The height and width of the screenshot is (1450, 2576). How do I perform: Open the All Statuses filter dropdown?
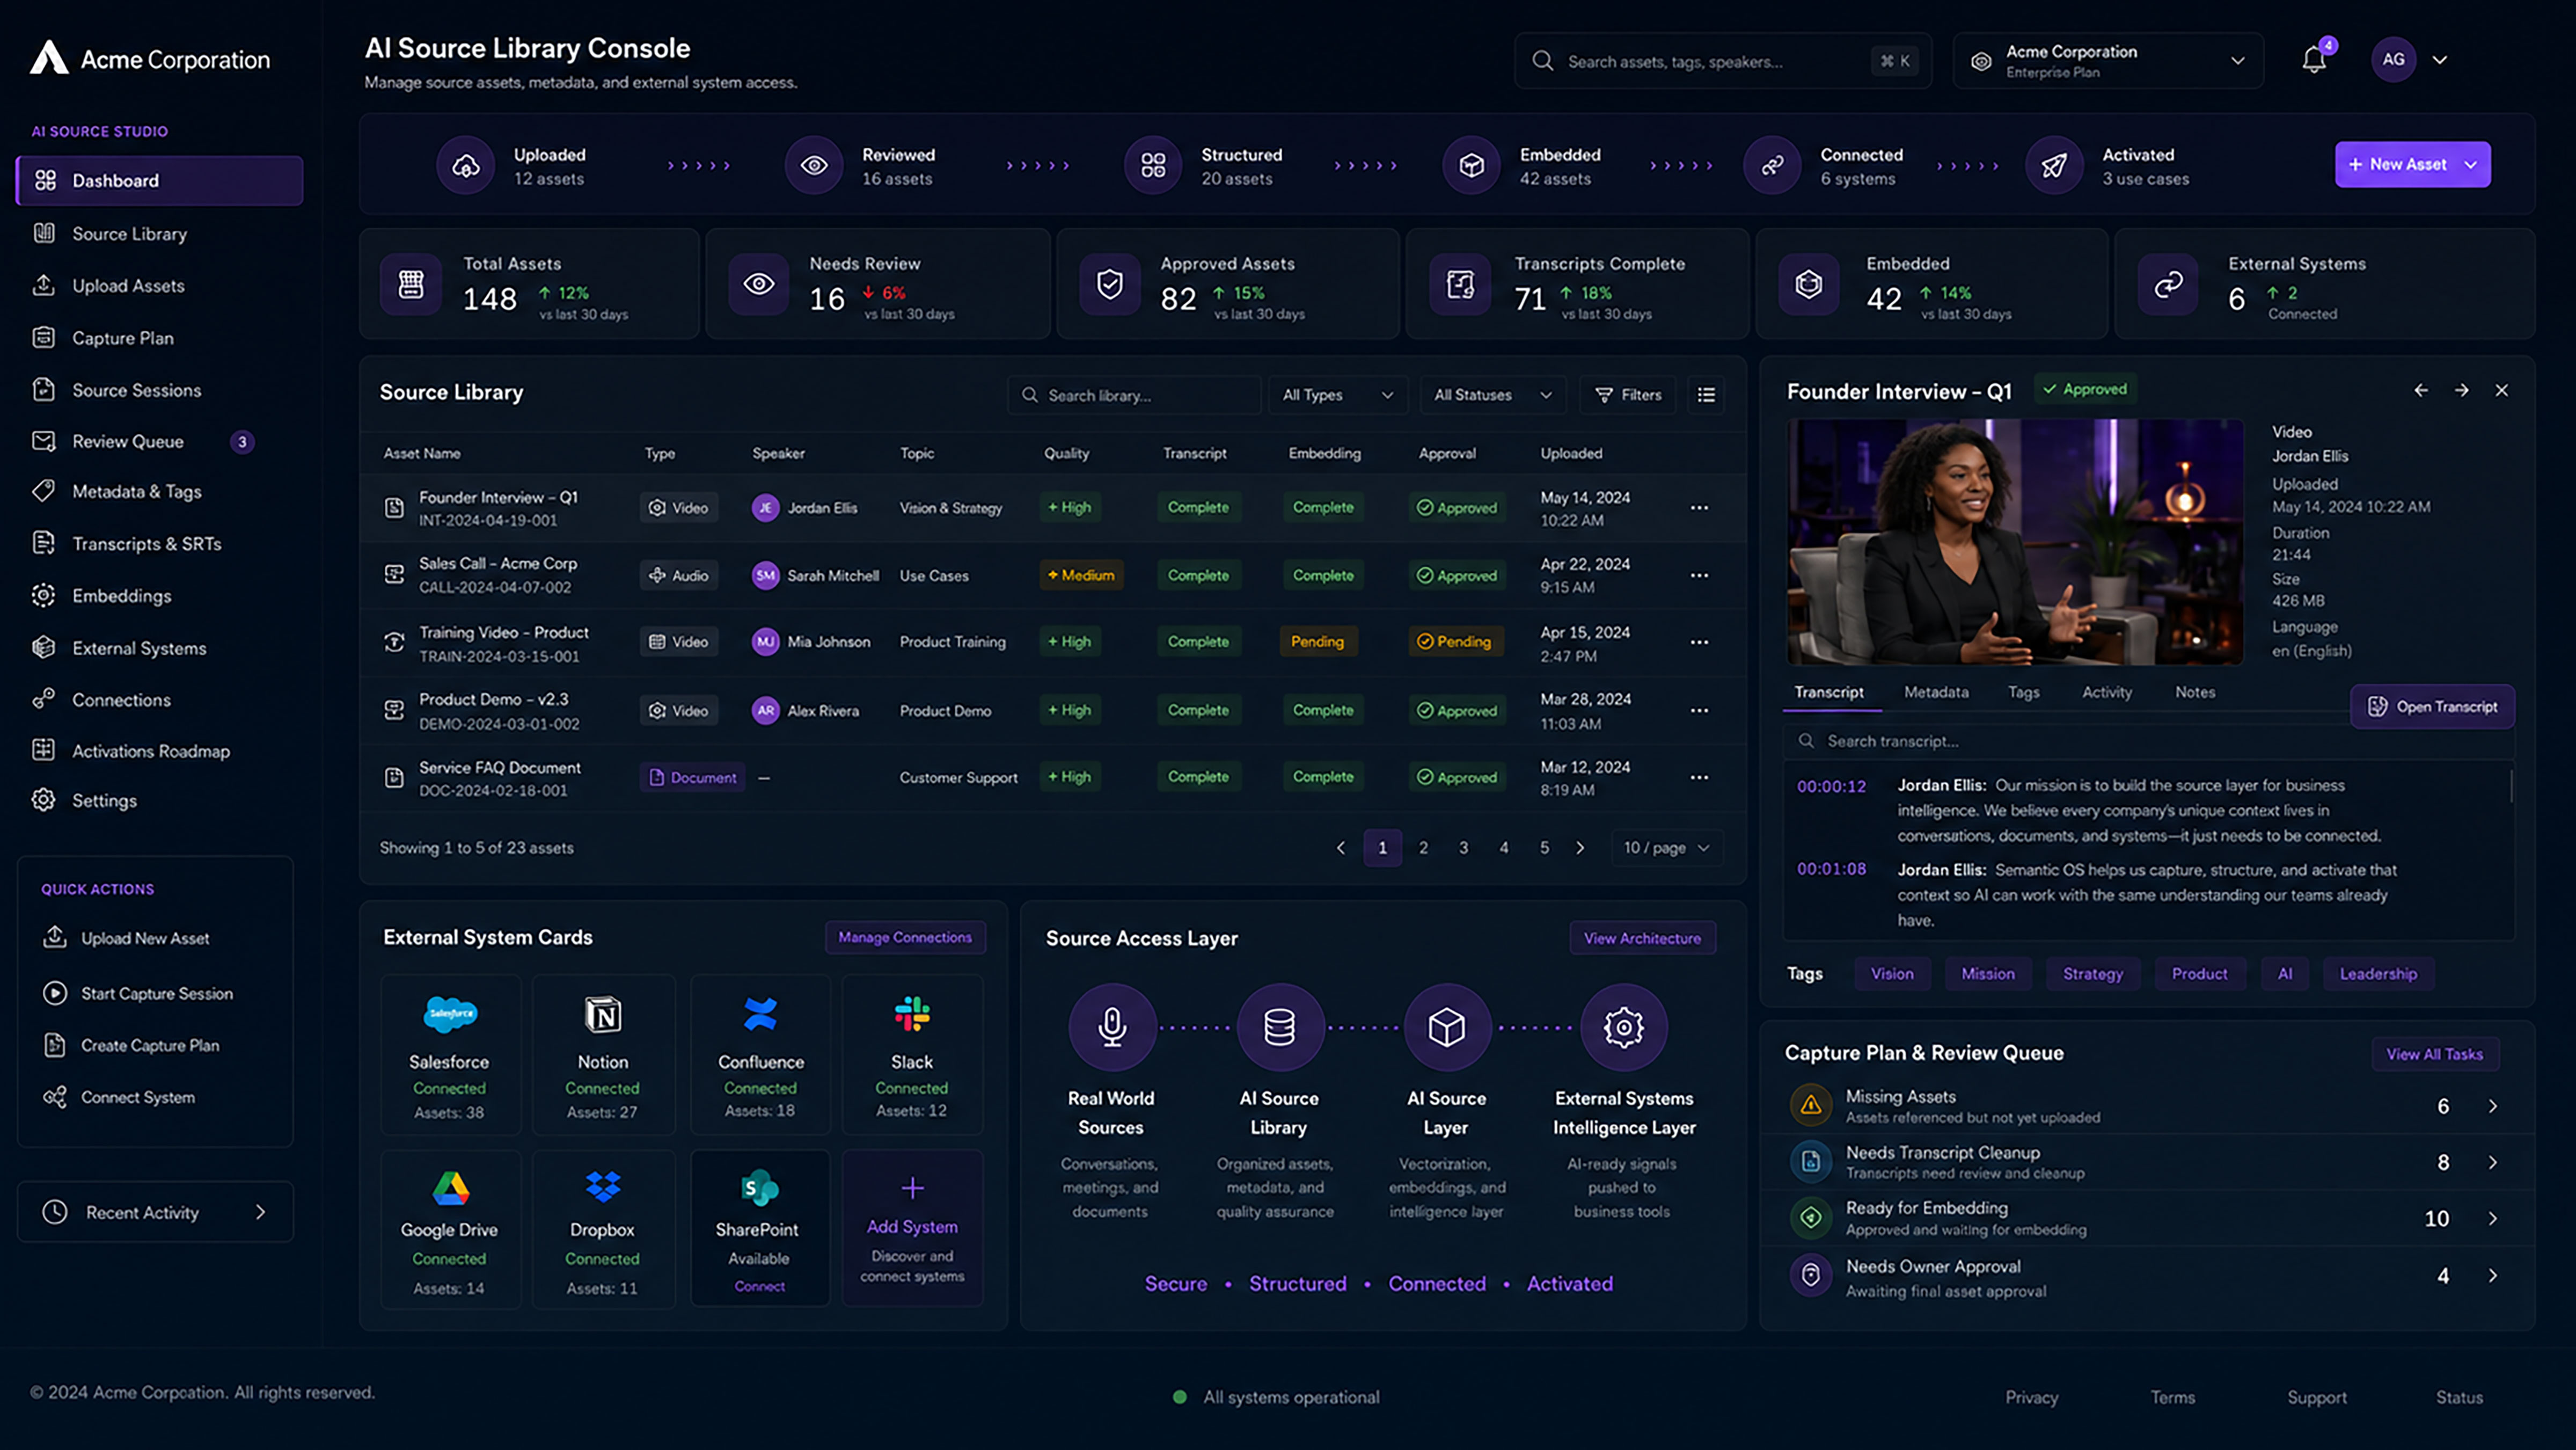(1492, 395)
